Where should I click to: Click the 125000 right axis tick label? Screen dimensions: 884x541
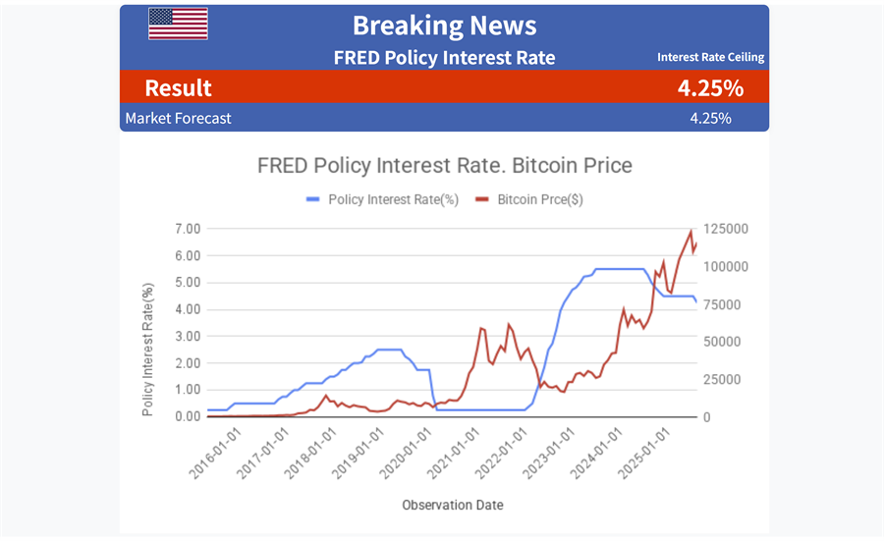[x=727, y=229]
